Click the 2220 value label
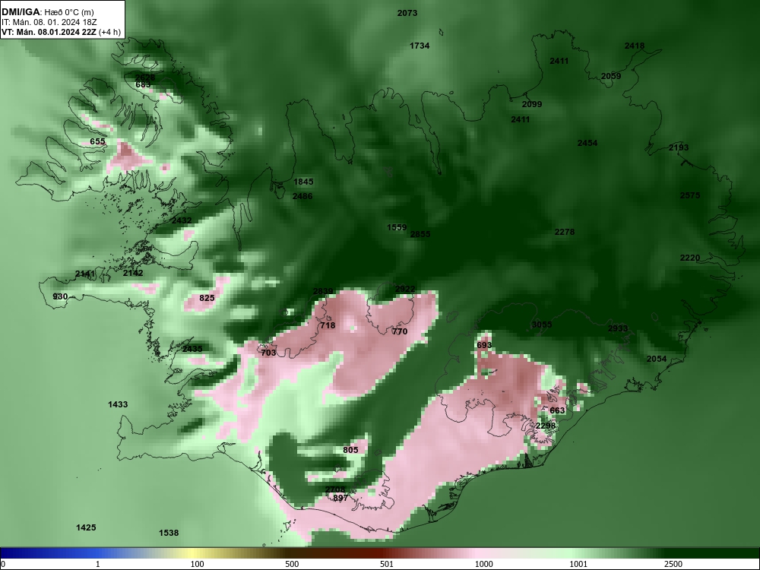This screenshot has width=760, height=570. point(690,258)
